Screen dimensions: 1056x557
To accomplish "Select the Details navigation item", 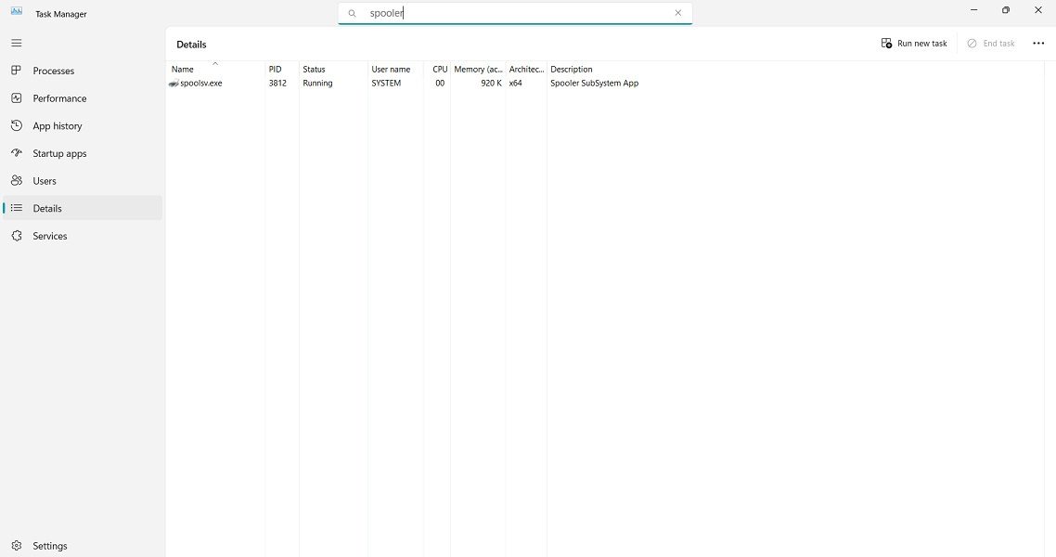I will [47, 208].
